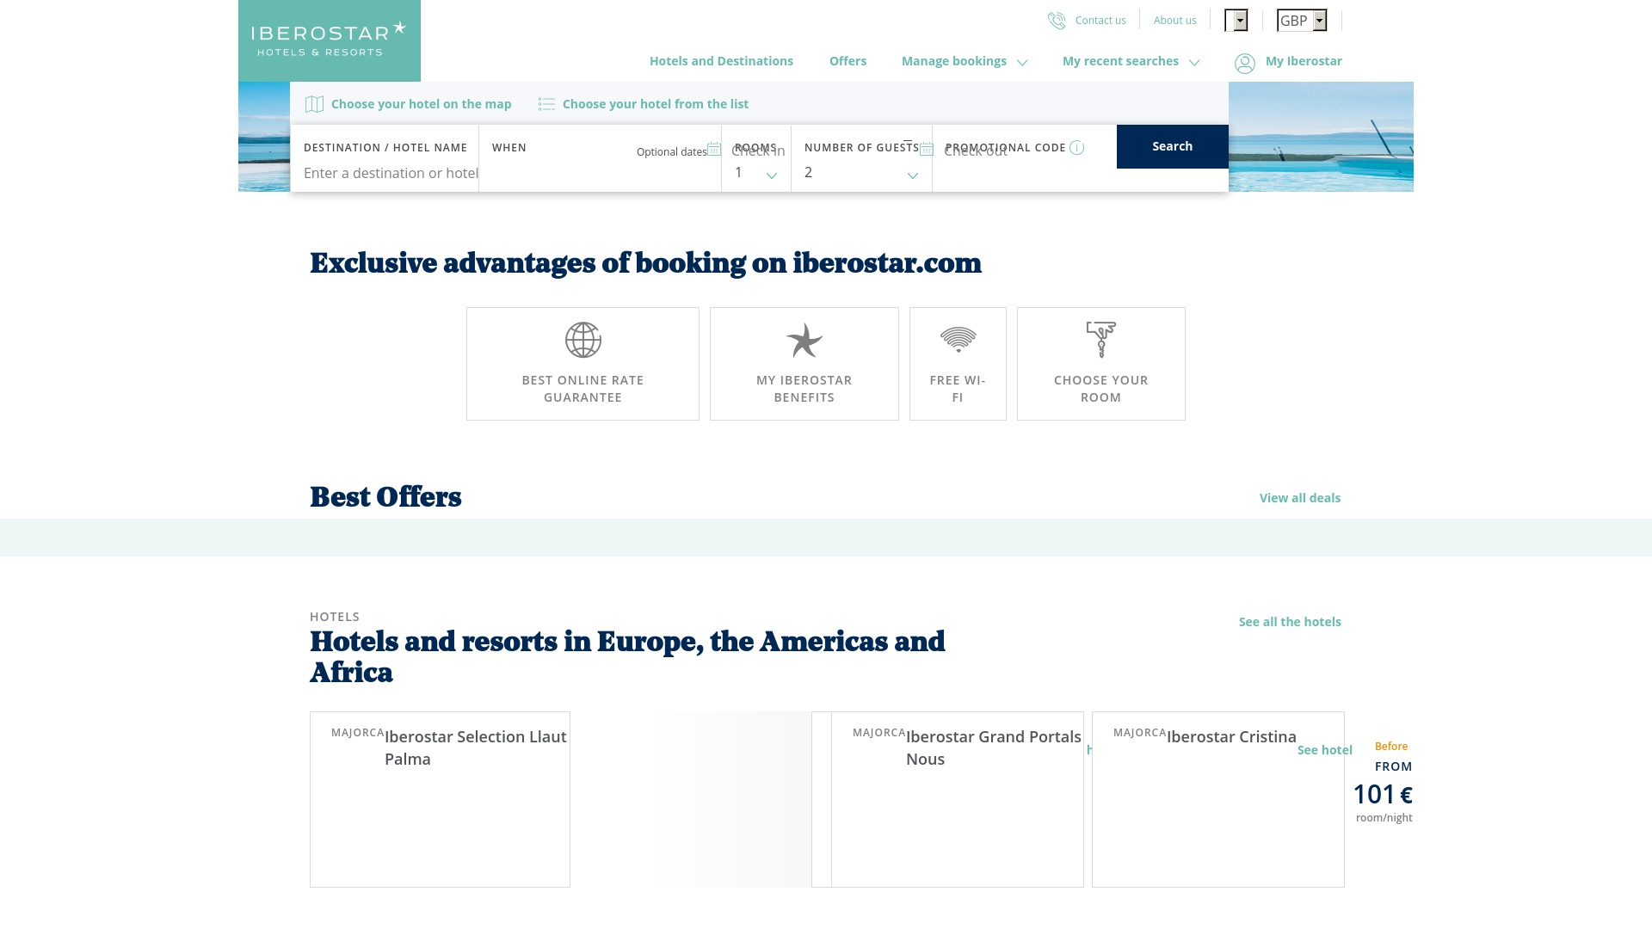The width and height of the screenshot is (1652, 929).
Task: Click the globe icon for best rate guarantee
Action: coord(583,340)
